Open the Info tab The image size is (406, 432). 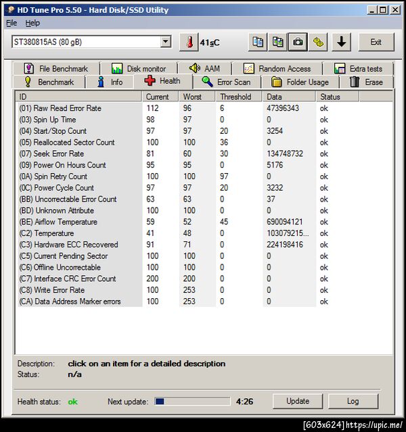coord(110,82)
